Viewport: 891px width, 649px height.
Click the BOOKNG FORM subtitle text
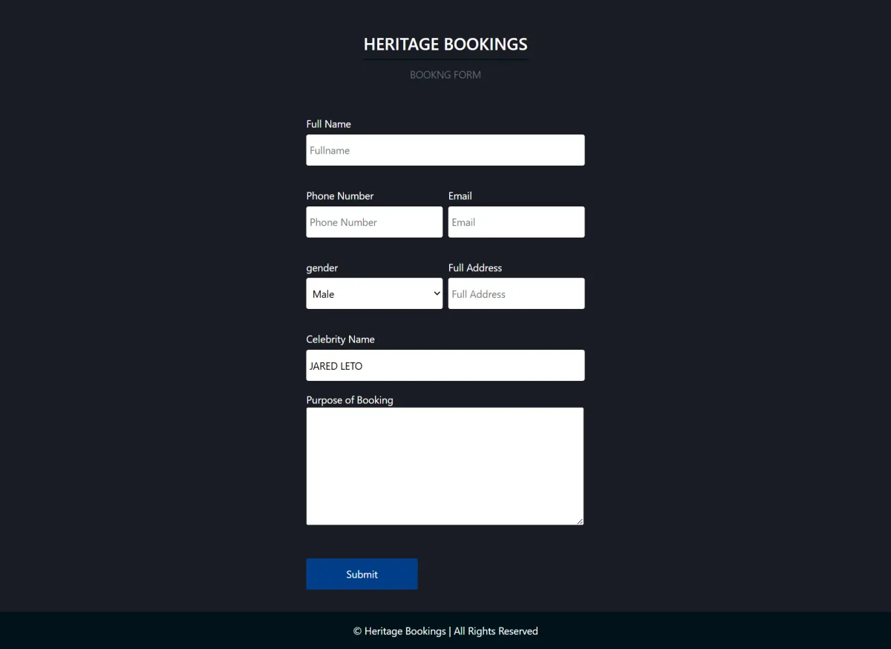[x=445, y=74]
